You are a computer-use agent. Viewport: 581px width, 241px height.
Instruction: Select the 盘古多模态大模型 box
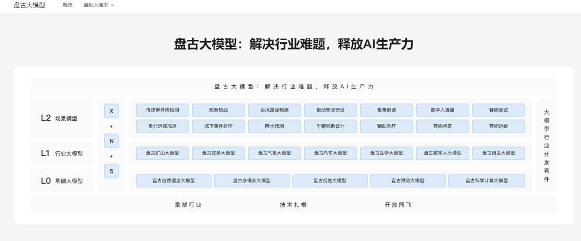[252, 181]
